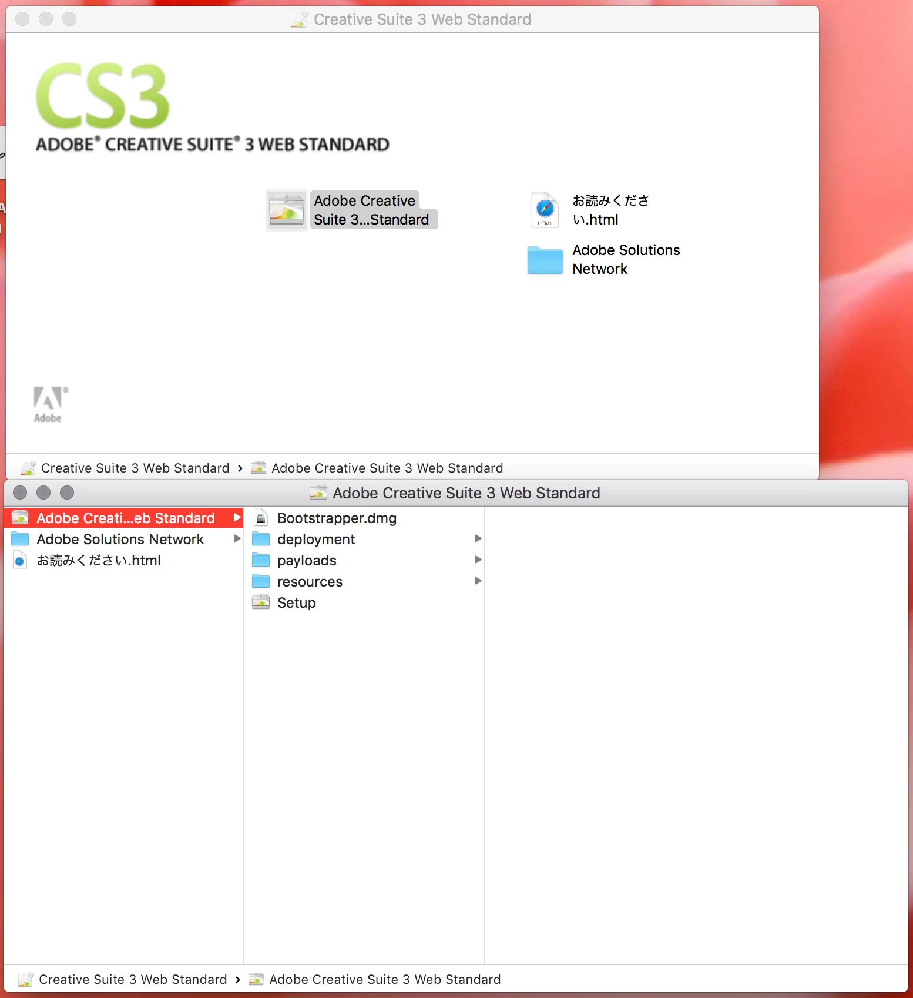Select the Adobe Creative Suite 3 installer icon
The image size is (913, 998).
tap(287, 210)
